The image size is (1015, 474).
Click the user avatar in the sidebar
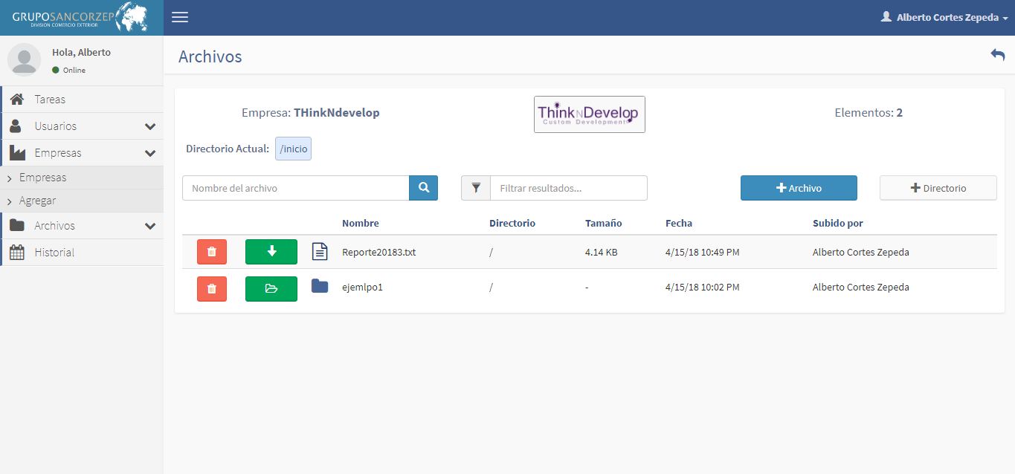click(x=24, y=59)
